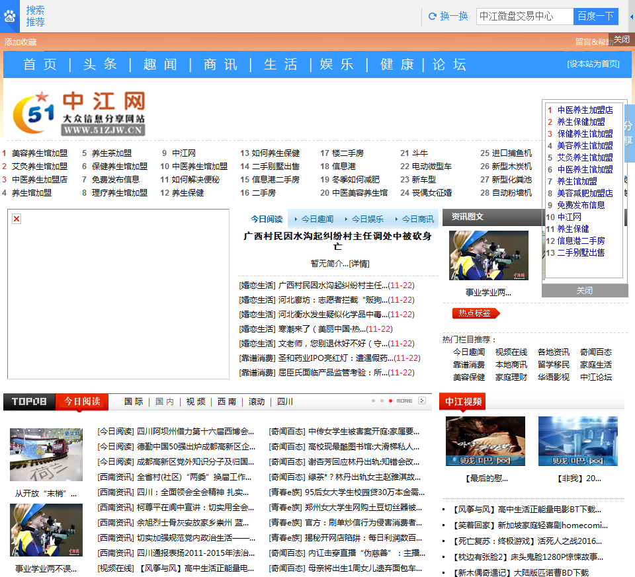
Task: Open headline 广西村民因水沟起纠纷村主任调处中被砍身亡
Action: click(x=338, y=241)
